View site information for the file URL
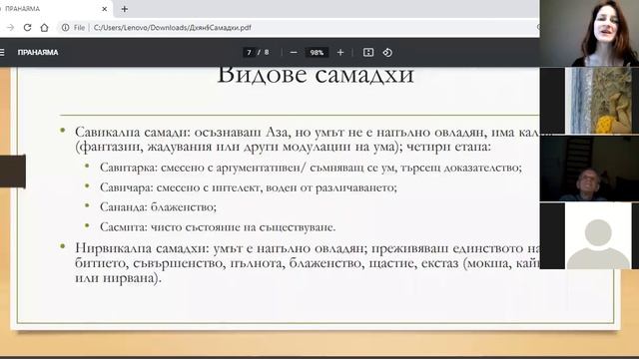The width and height of the screenshot is (639, 359). [65, 27]
